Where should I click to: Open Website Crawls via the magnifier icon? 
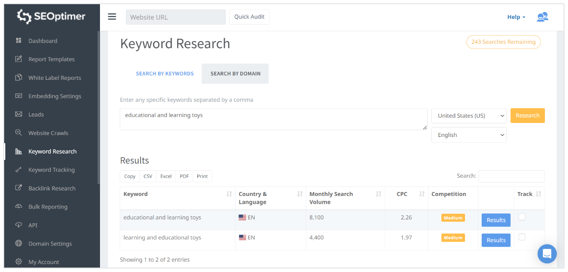[19, 133]
